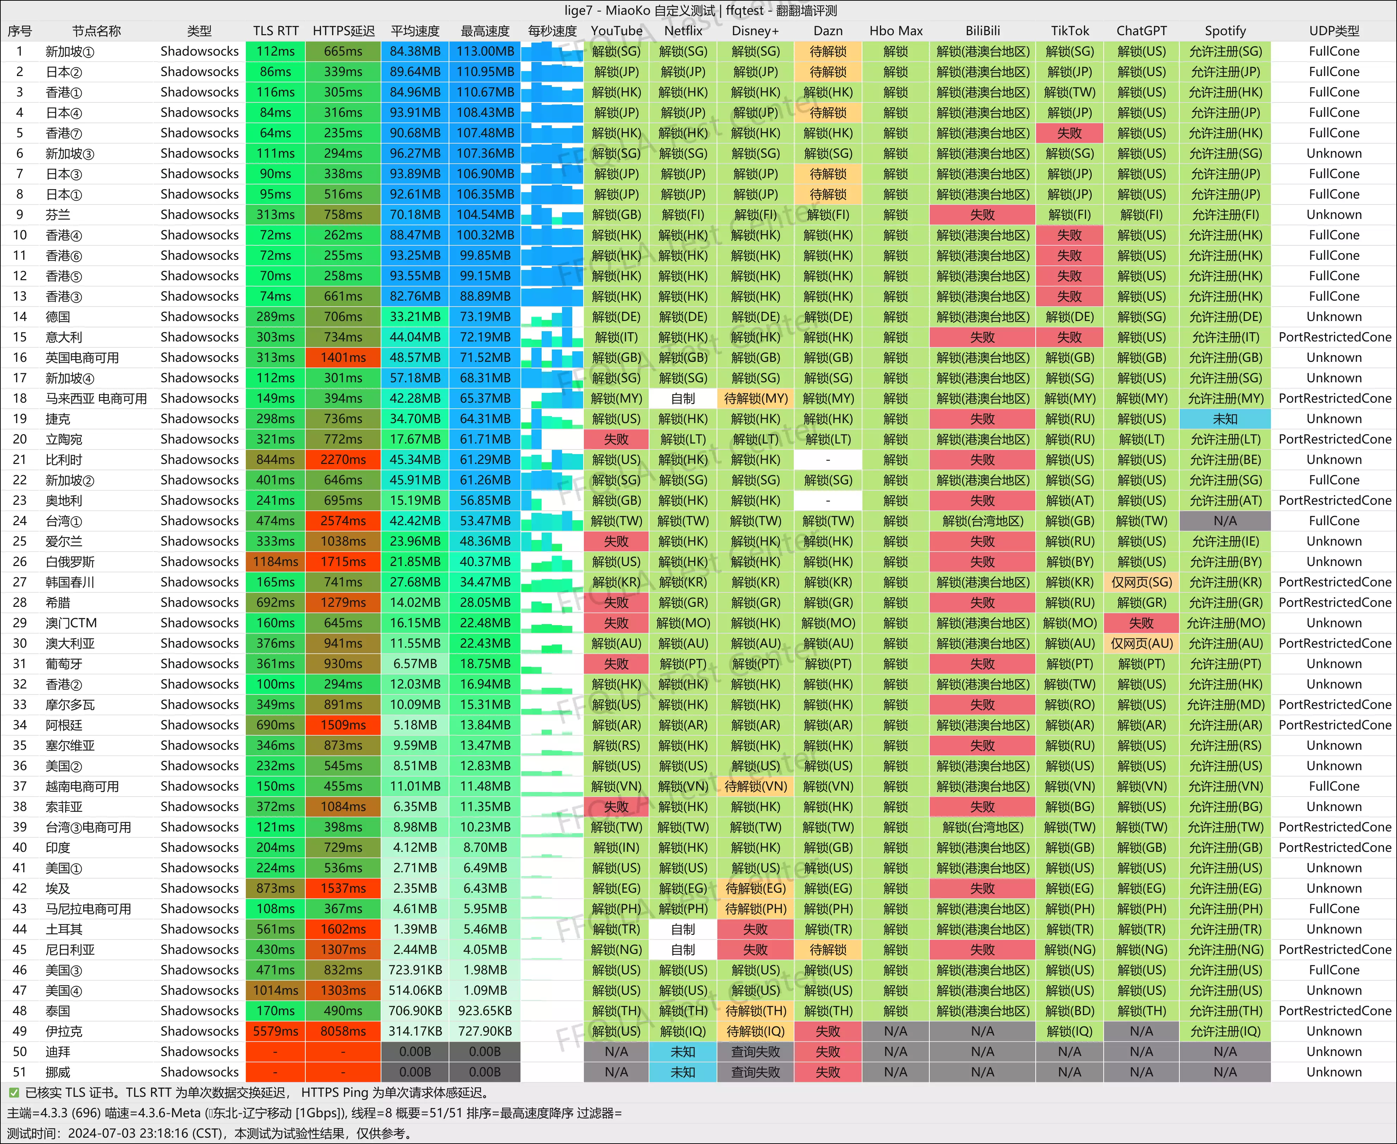1397x1144 pixels.
Task: Click the 平均速度 column header
Action: click(x=415, y=31)
